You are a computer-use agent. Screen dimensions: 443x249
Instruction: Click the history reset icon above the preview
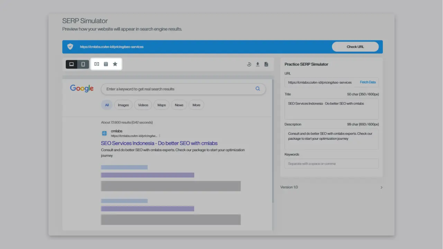click(249, 64)
